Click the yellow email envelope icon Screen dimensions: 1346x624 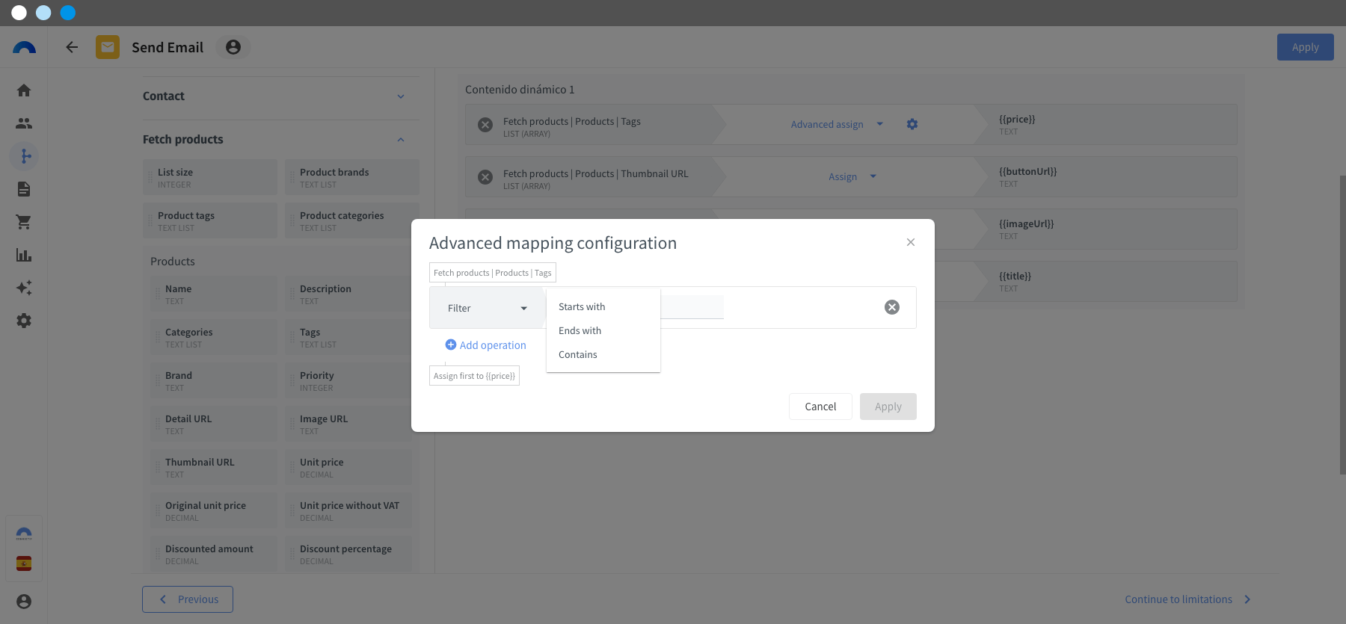coord(108,47)
